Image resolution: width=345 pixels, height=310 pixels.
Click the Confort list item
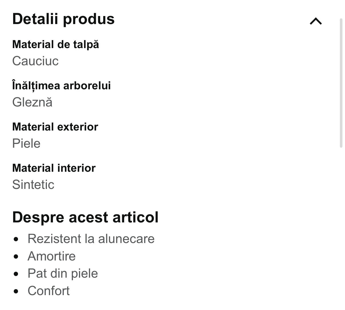pyautogui.click(x=49, y=291)
